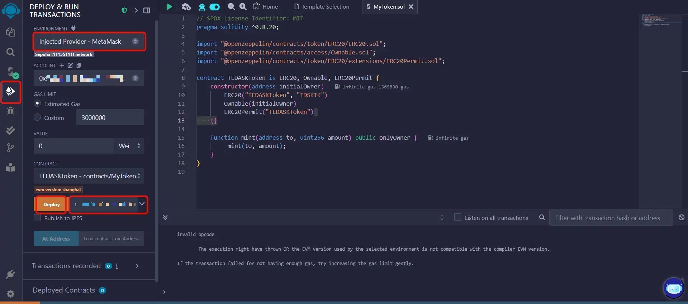Expand the Transactions recorded section
This screenshot has width=688, height=304.
137,266
